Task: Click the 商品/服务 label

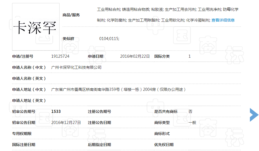Action: point(71,15)
